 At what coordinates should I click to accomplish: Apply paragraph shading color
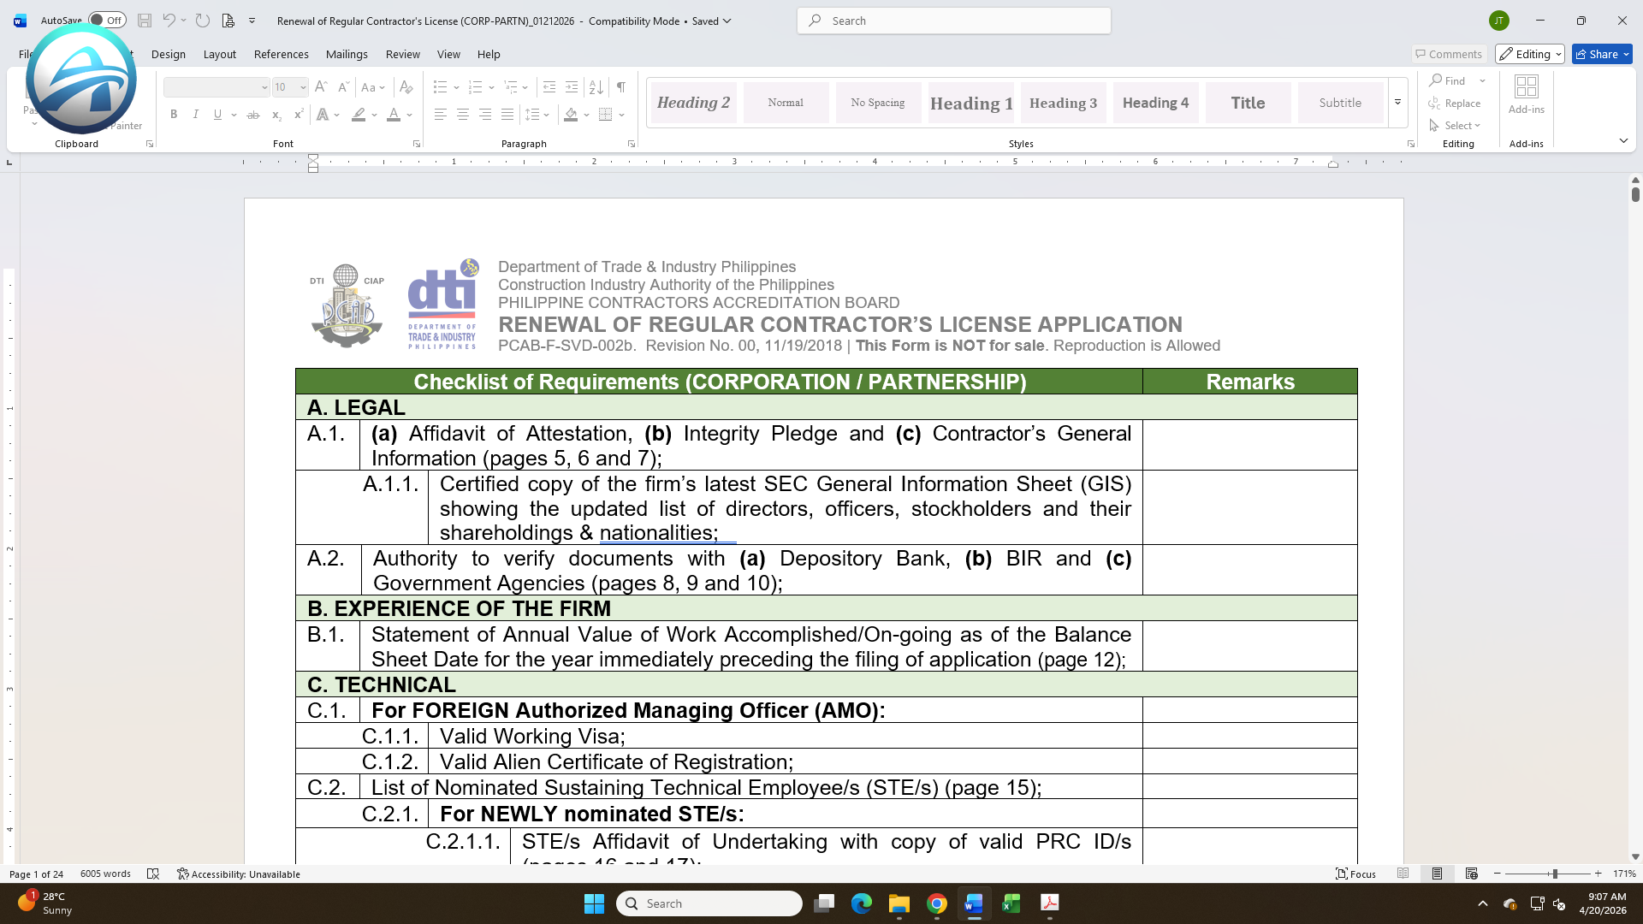click(x=572, y=115)
